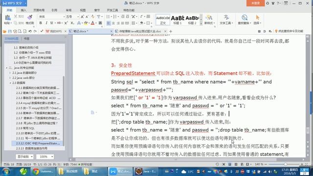Expand the styles gallery arrow
Screen dimensions: 313x176
tap(201, 23)
